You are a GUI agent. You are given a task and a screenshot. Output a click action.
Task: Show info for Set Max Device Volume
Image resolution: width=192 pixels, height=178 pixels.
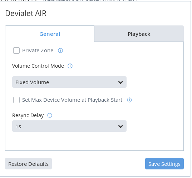[x=129, y=100]
